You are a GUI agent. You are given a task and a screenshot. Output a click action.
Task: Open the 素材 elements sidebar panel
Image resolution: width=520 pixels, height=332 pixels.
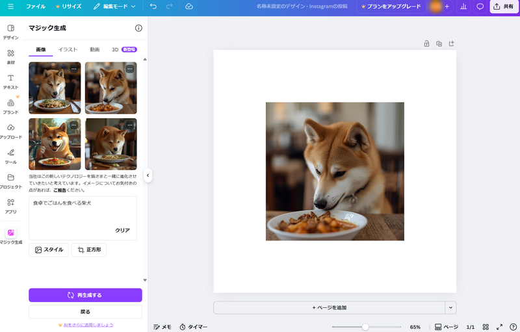(10, 57)
